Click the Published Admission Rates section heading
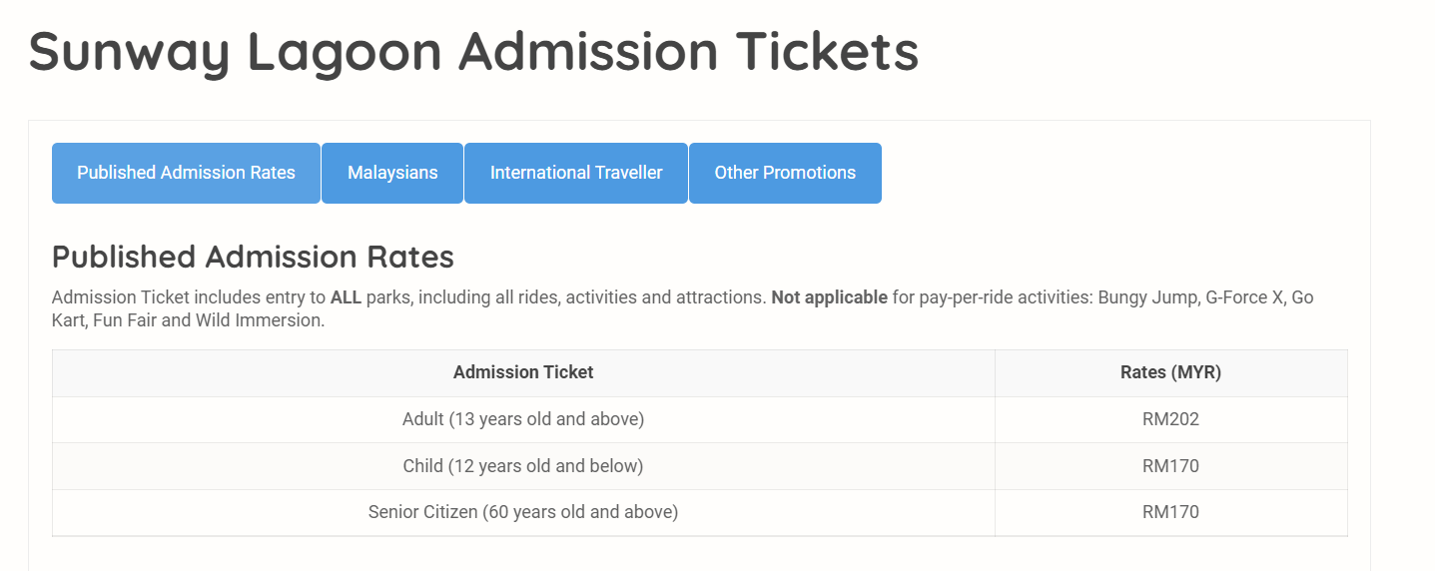The width and height of the screenshot is (1435, 571). tap(253, 257)
